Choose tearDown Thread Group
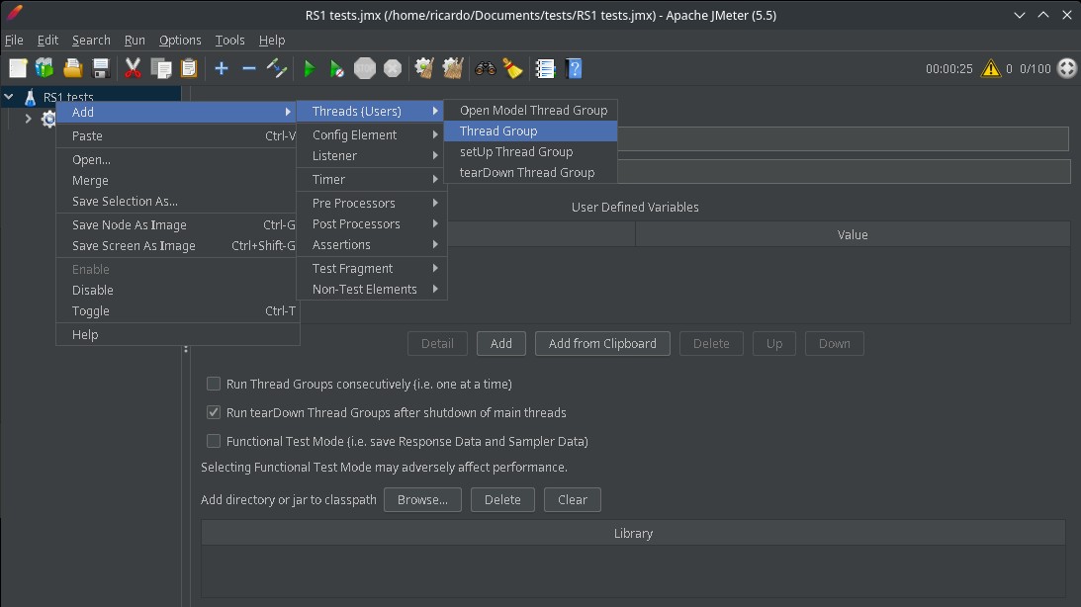The image size is (1081, 607). [x=530, y=172]
